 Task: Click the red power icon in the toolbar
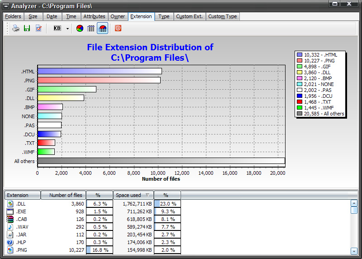click(x=118, y=28)
